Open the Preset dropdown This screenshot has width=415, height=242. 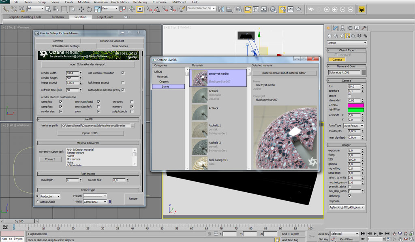(x=95, y=196)
